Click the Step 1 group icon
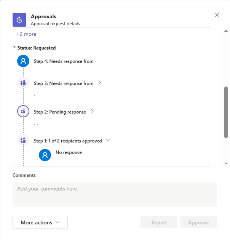 [x=23, y=140]
